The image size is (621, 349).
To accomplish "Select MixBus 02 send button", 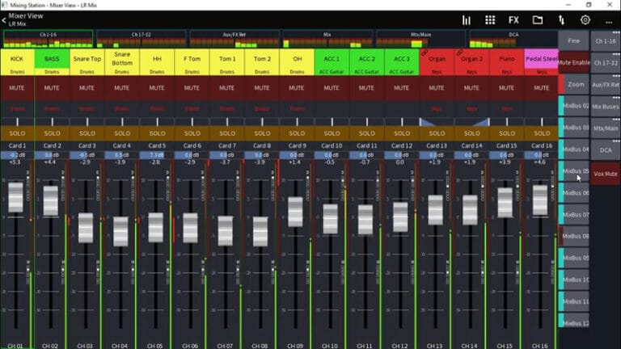I will point(574,106).
